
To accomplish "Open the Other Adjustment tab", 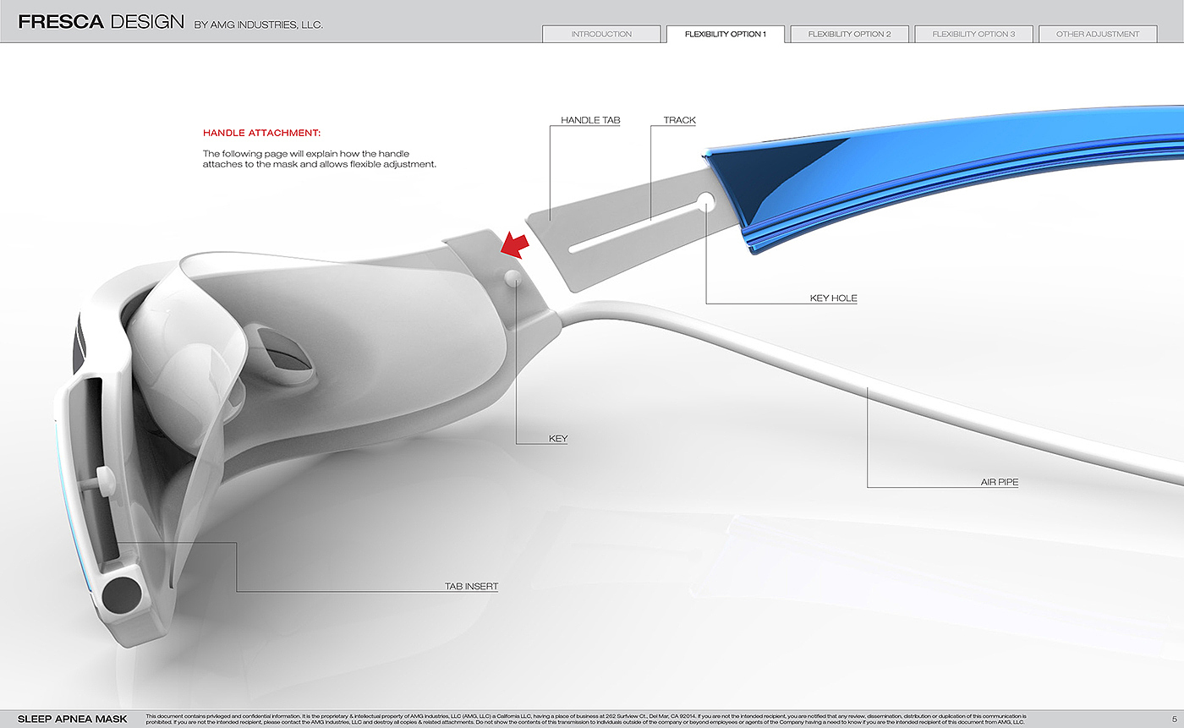I will 1098,34.
